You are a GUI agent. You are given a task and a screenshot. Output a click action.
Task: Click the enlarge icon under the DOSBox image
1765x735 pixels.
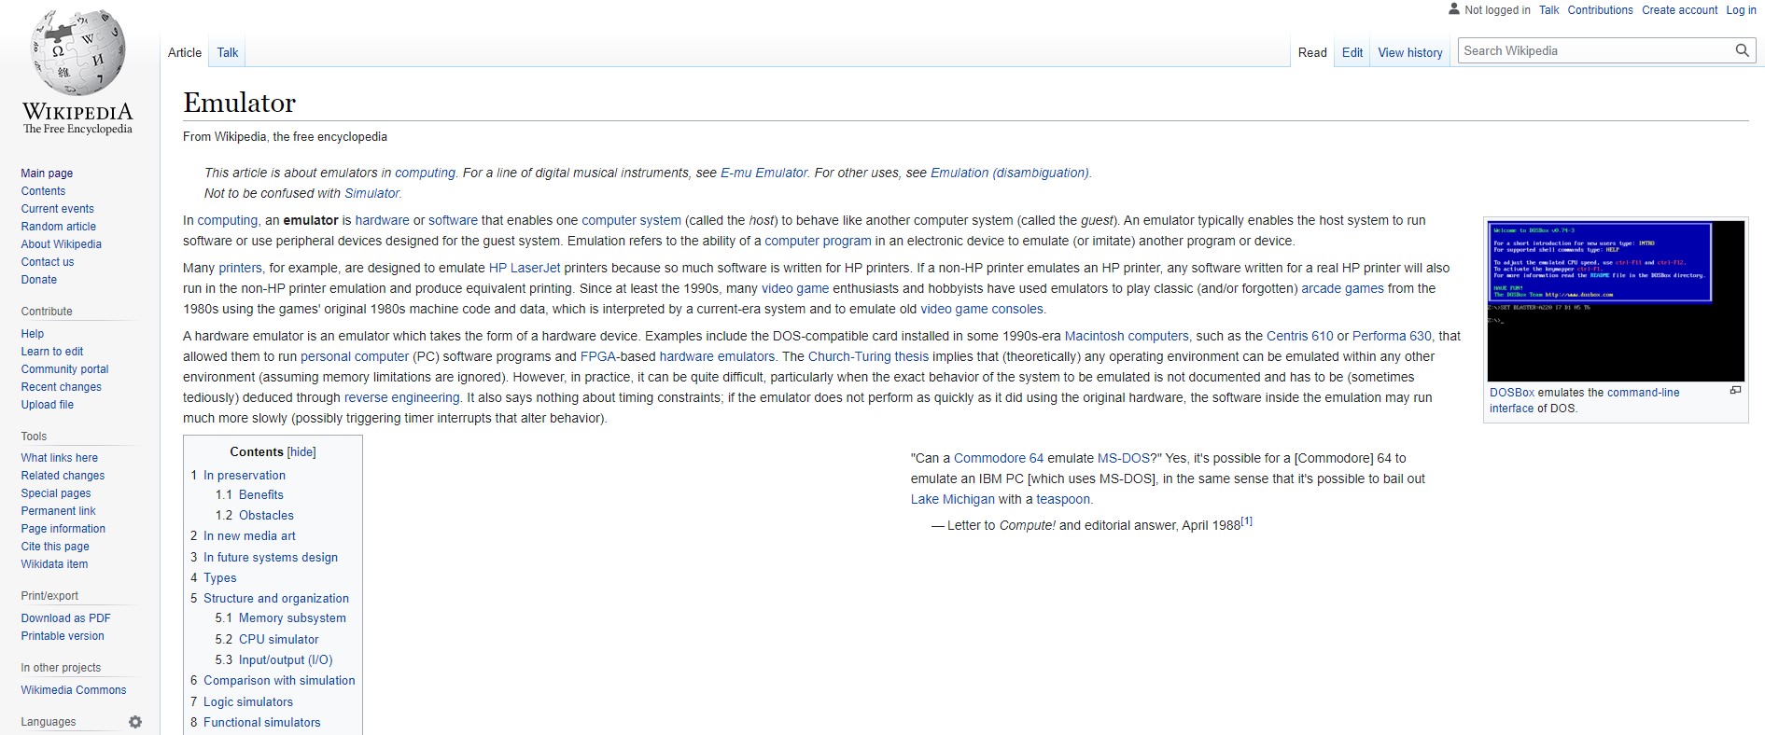click(x=1735, y=391)
